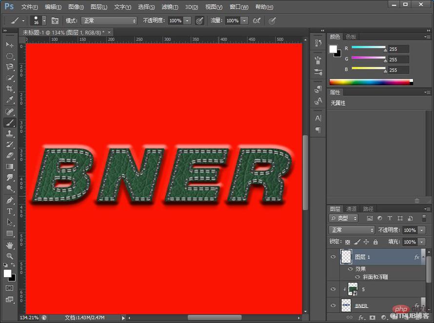This screenshot has width=434, height=323.
Task: Select the Elliptical Marquee tool
Action: (x=10, y=56)
